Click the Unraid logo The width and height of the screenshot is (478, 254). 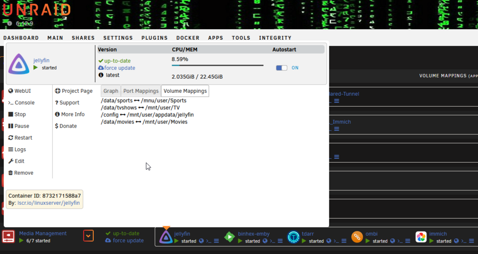tap(37, 10)
